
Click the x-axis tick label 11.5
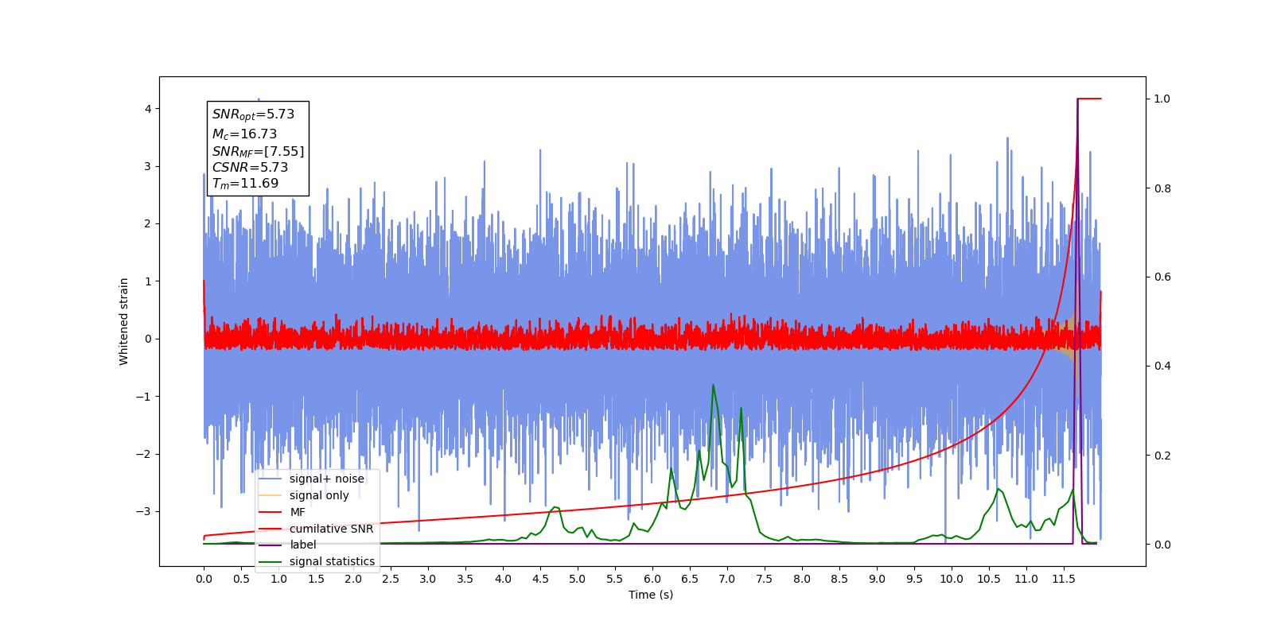[x=1064, y=579]
